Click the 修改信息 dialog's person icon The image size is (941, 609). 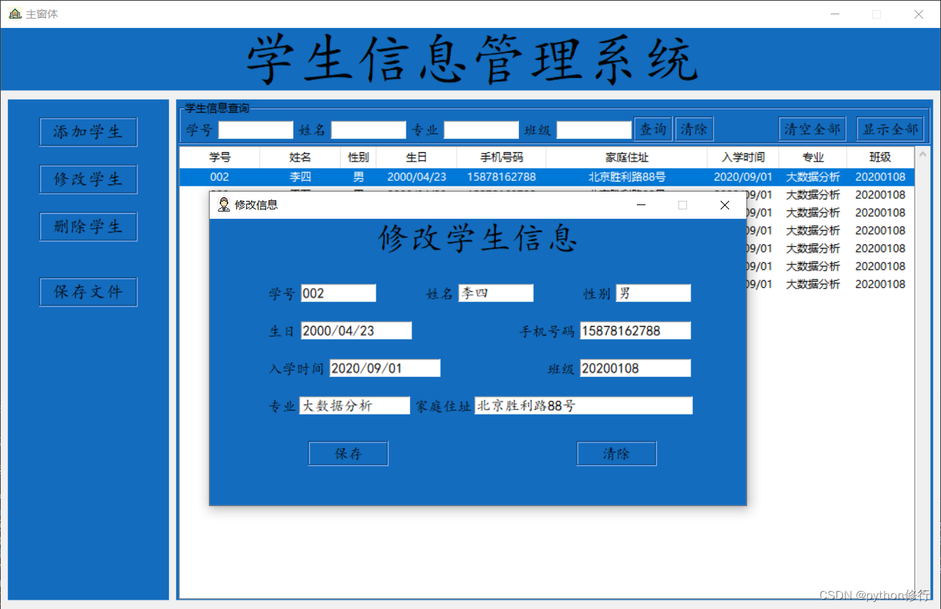click(224, 205)
